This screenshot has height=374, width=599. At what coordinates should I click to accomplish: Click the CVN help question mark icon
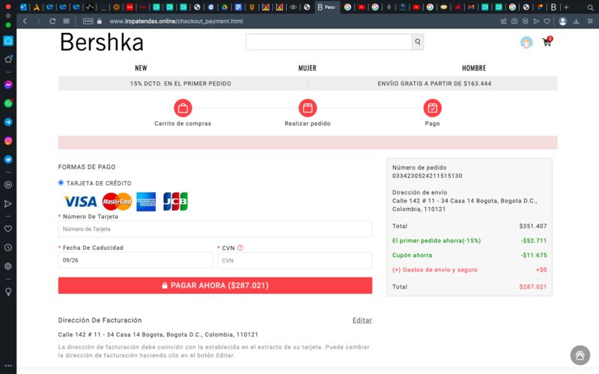pos(240,248)
